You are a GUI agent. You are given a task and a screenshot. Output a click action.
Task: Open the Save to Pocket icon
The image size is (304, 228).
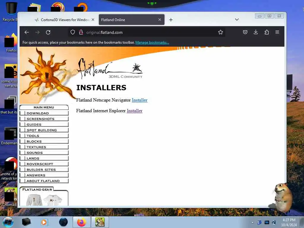pos(245,32)
